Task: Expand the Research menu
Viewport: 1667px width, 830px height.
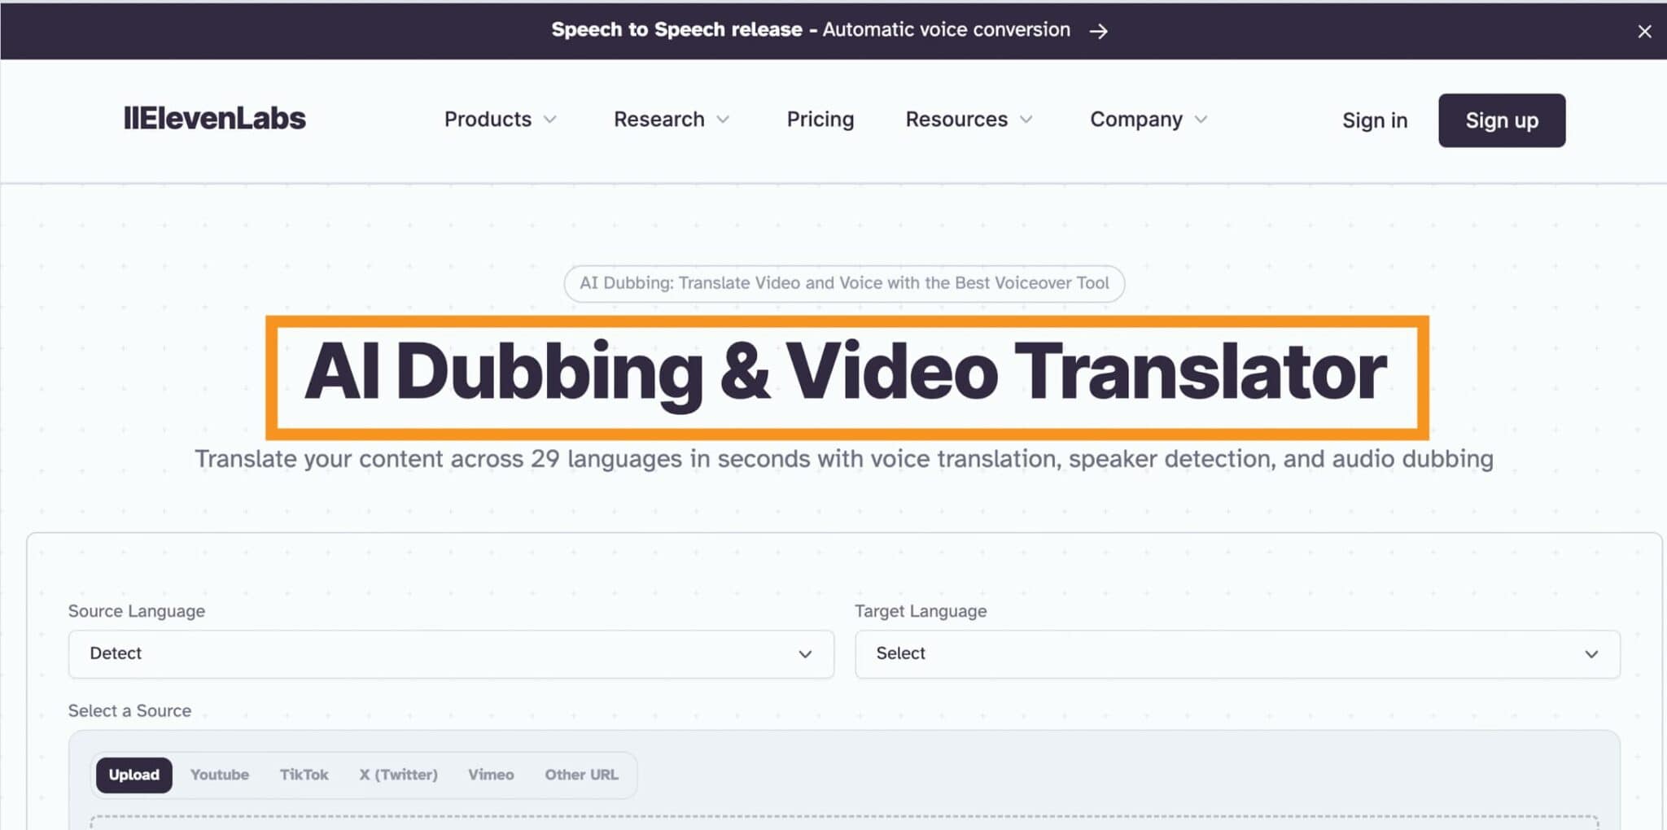Action: tap(670, 120)
